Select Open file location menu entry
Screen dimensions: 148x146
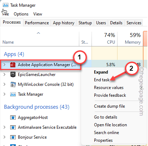click(110, 125)
